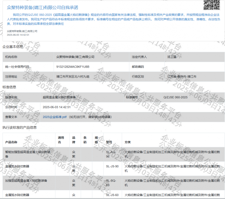Screen dimensions: 225x199
Task: Click company name under declaration paragraph
Action: [22, 31]
